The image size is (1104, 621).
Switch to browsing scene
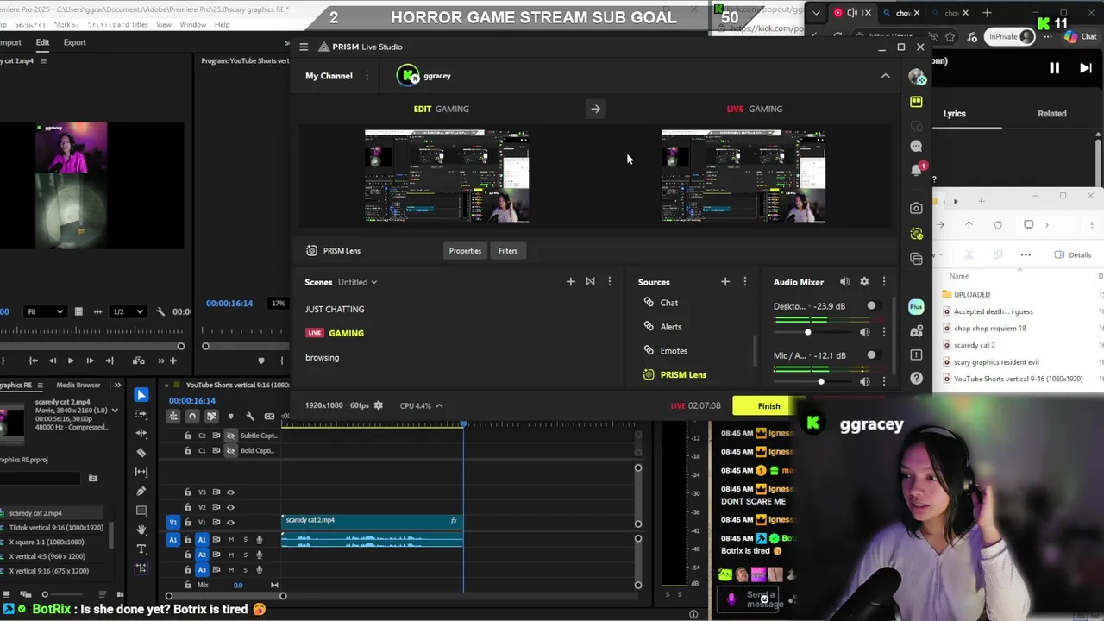click(322, 357)
